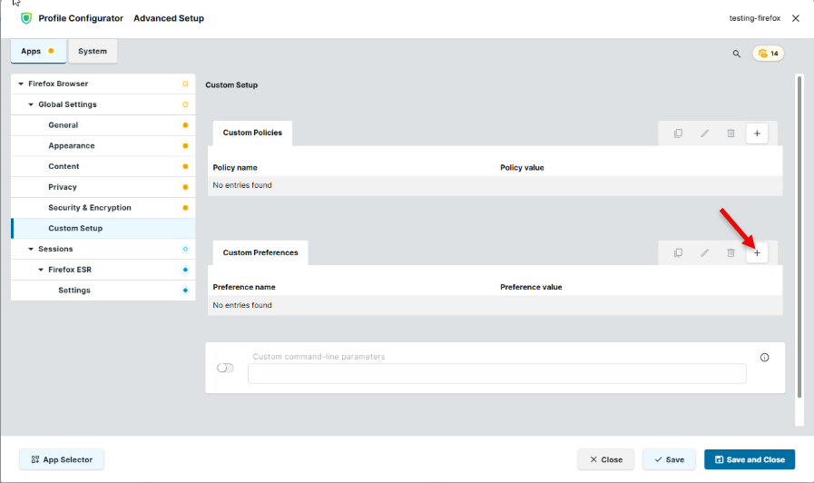Click the testing-firefox profile name
The height and width of the screenshot is (483, 814).
click(755, 18)
